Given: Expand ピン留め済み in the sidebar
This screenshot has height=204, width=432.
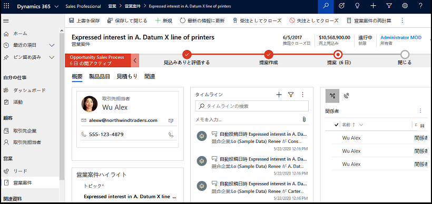Looking at the screenshot, I should pyautogui.click(x=52, y=57).
